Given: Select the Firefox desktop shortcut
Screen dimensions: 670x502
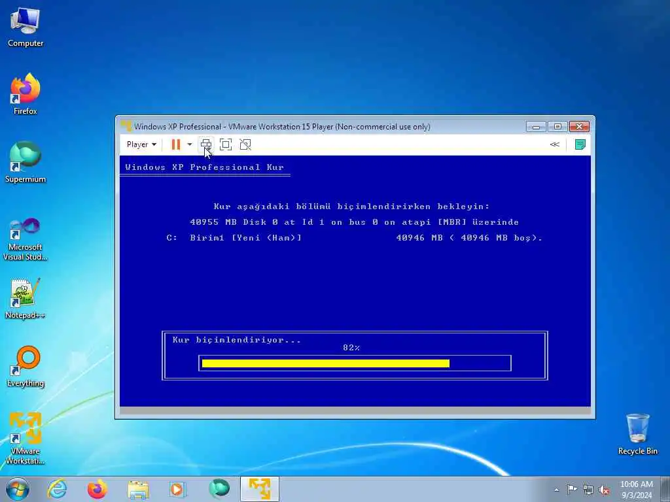Looking at the screenshot, I should click(26, 94).
